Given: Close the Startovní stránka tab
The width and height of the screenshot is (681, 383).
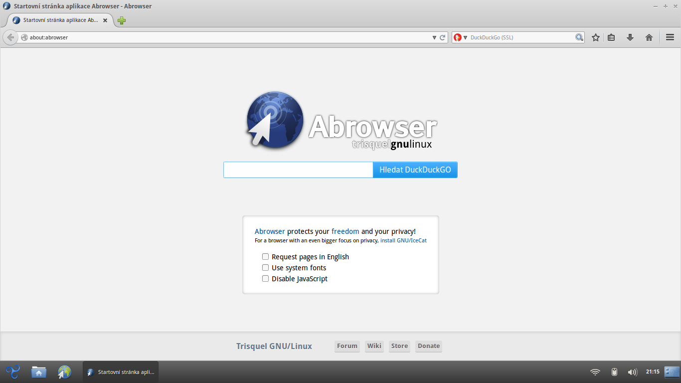Looking at the screenshot, I should tap(105, 20).
